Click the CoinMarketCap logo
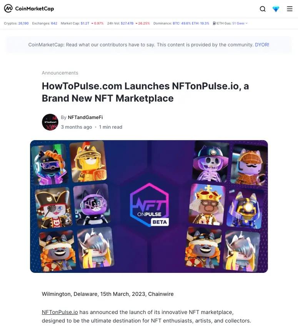 pyautogui.click(x=29, y=8)
